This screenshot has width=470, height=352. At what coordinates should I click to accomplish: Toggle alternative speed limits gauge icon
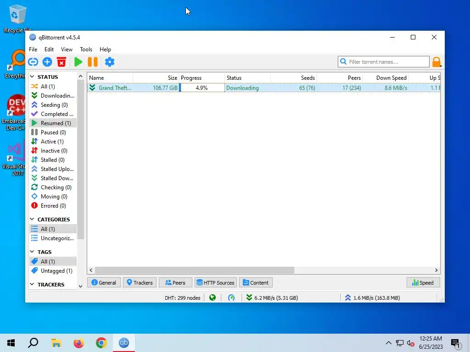point(231,297)
